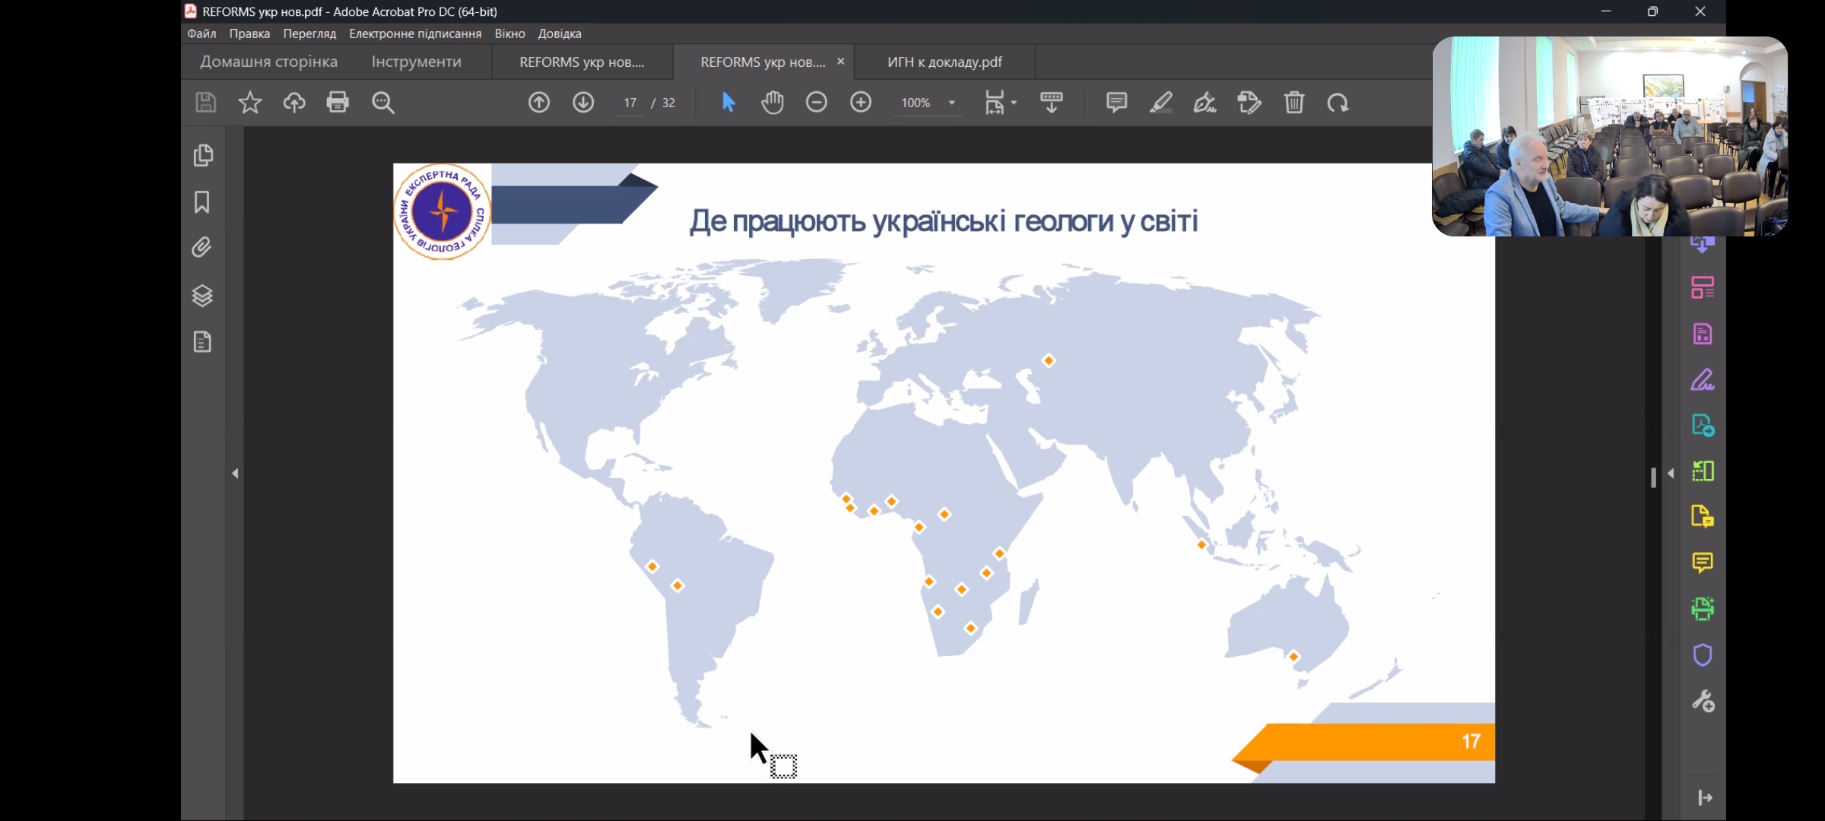Star the file as favorite
The height and width of the screenshot is (821, 1825).
pos(250,102)
